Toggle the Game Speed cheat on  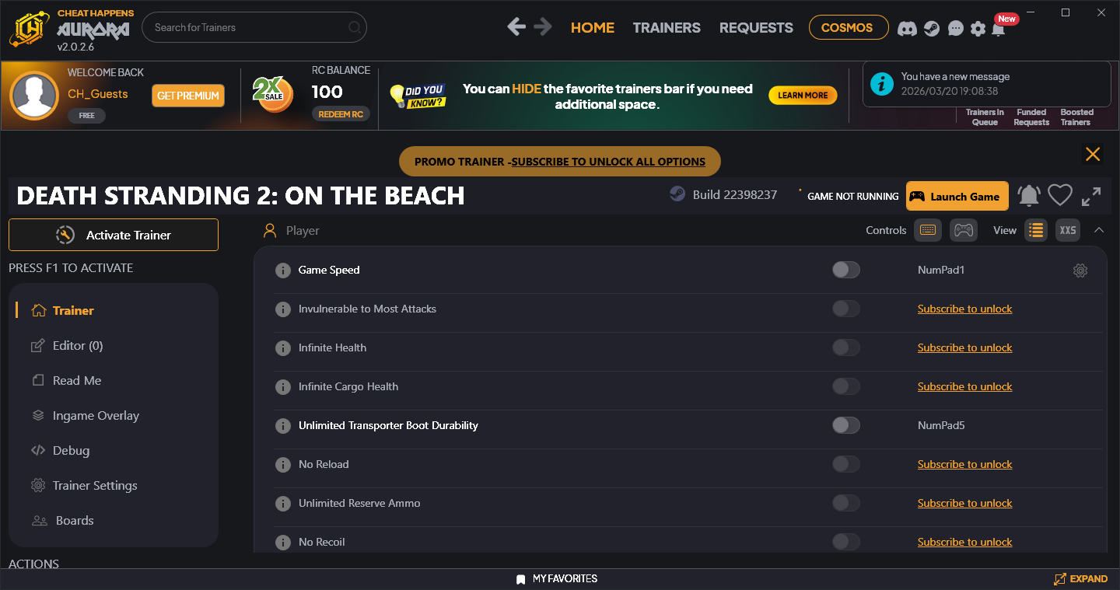point(845,270)
